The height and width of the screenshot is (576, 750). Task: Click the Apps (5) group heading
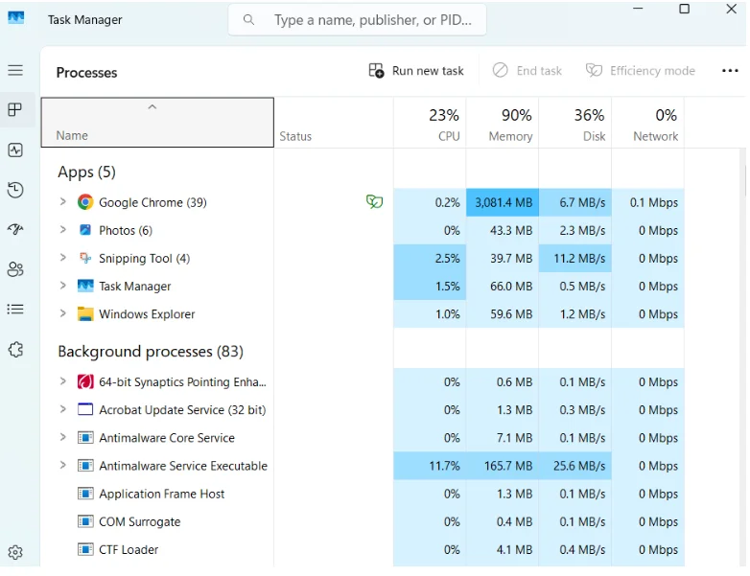click(x=86, y=172)
